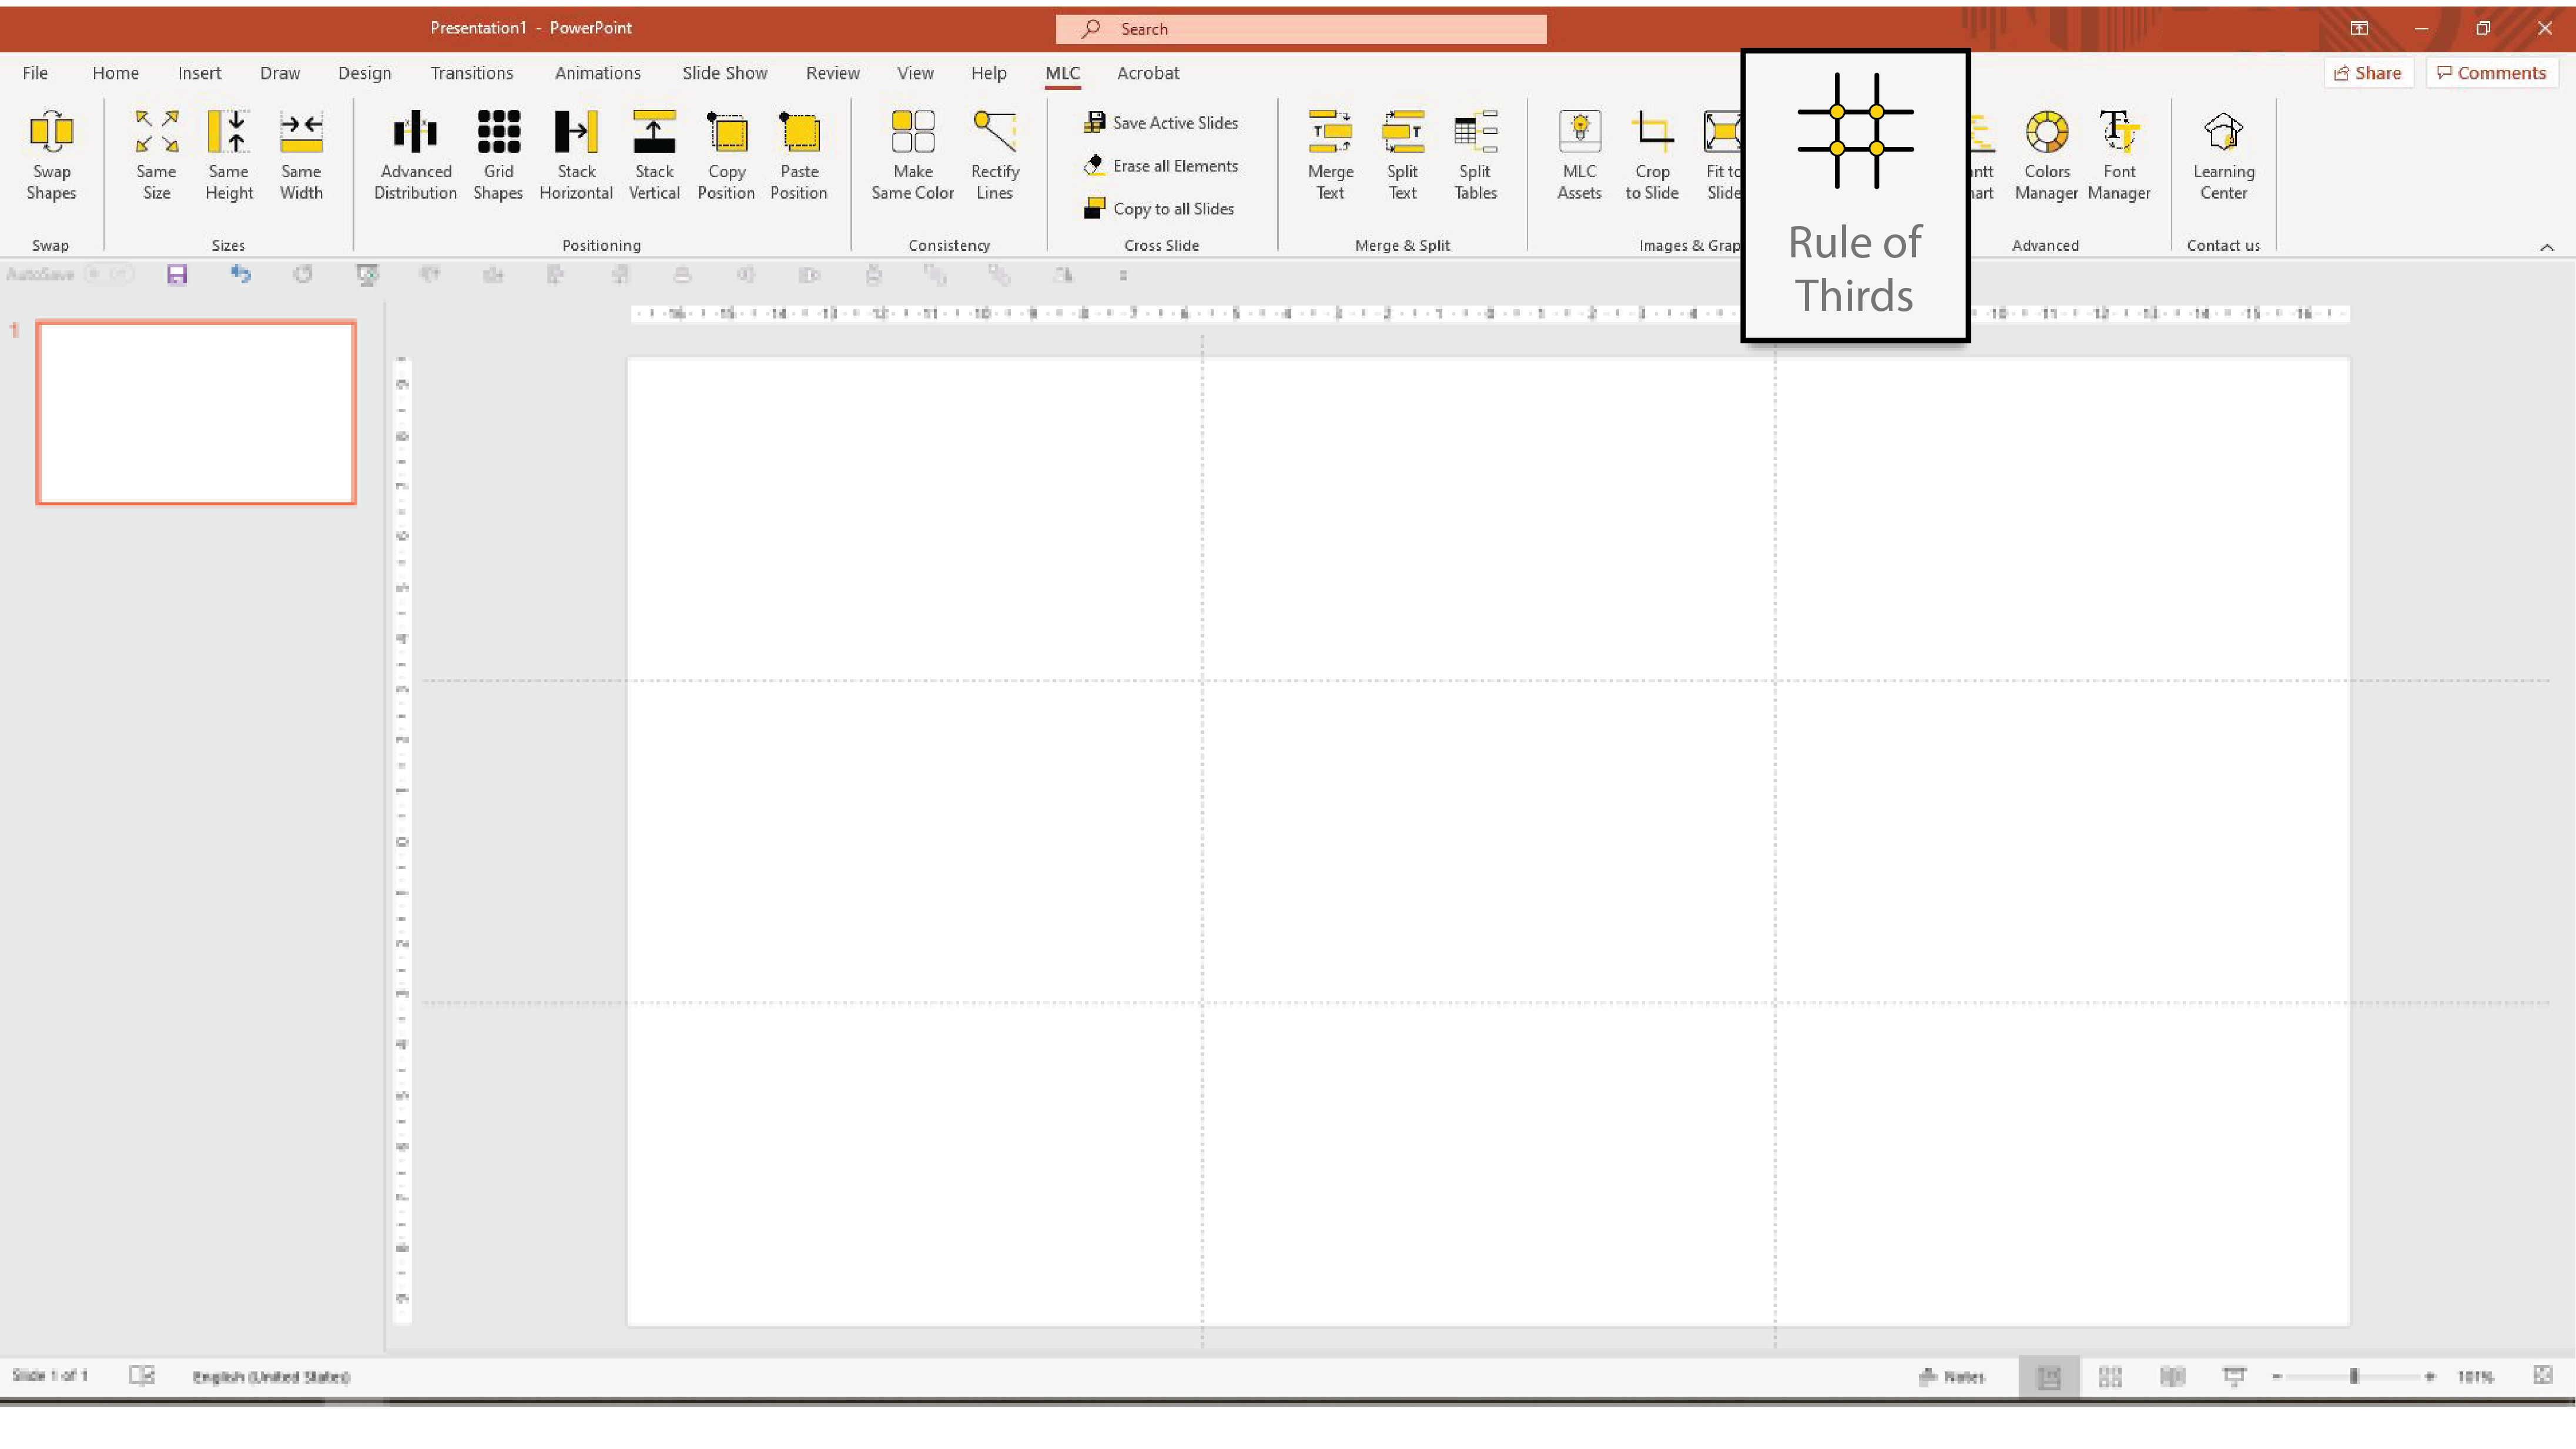Switch to the Acrobat tab
The image size is (2576, 1449).
[x=1147, y=73]
